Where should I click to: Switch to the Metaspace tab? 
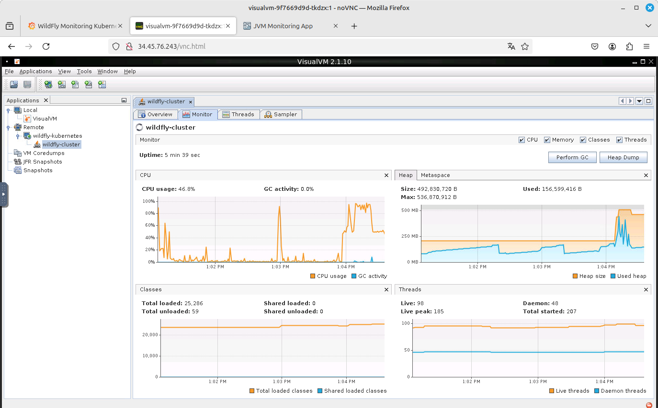[435, 175]
